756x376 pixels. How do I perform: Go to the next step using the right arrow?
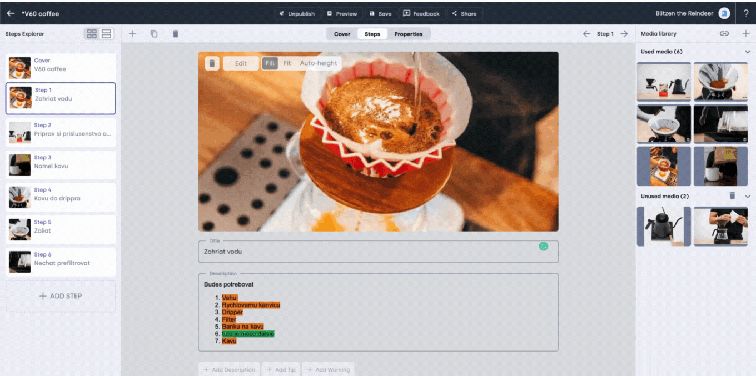624,34
